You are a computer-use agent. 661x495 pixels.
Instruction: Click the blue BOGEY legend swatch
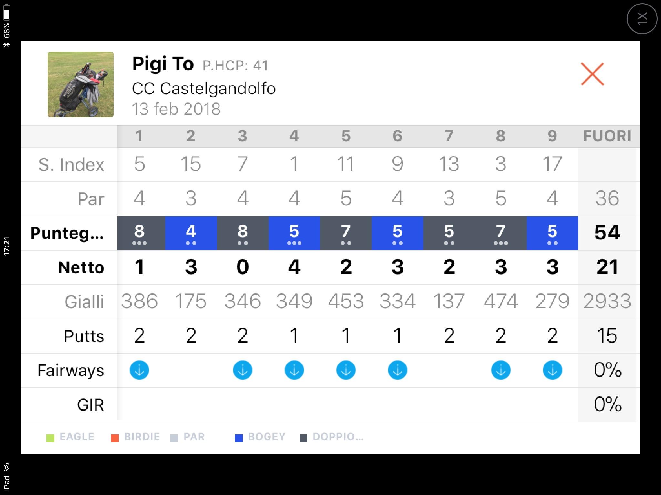click(239, 438)
